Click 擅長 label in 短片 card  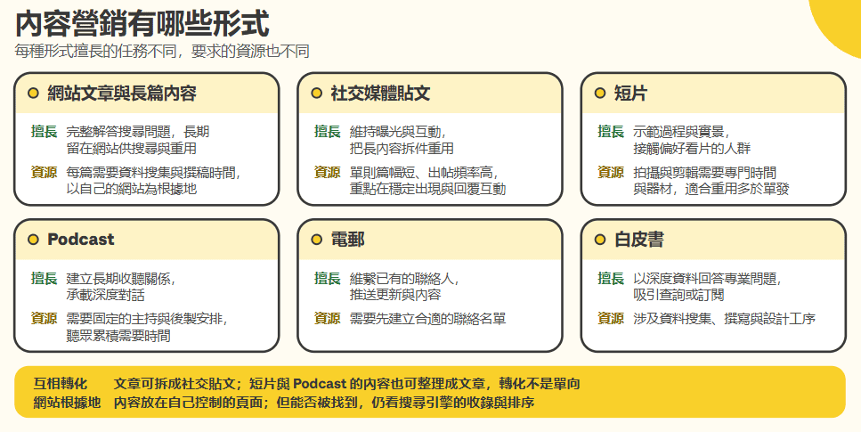(x=611, y=132)
